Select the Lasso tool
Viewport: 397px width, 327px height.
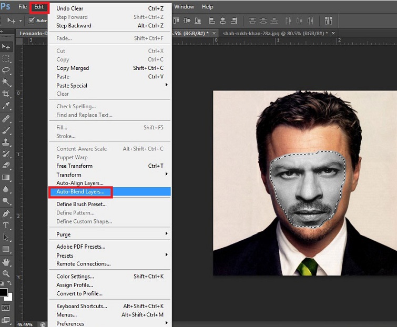[6, 70]
